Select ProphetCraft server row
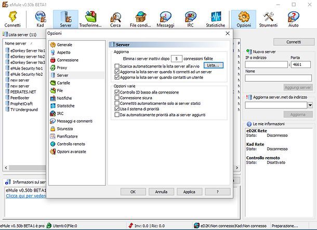317x230 pixels. pyautogui.click(x=19, y=104)
